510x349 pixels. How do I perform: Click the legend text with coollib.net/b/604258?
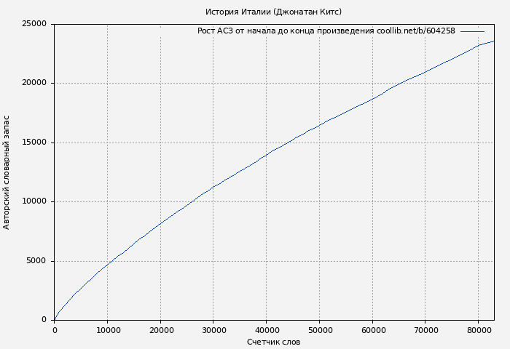tap(326, 31)
